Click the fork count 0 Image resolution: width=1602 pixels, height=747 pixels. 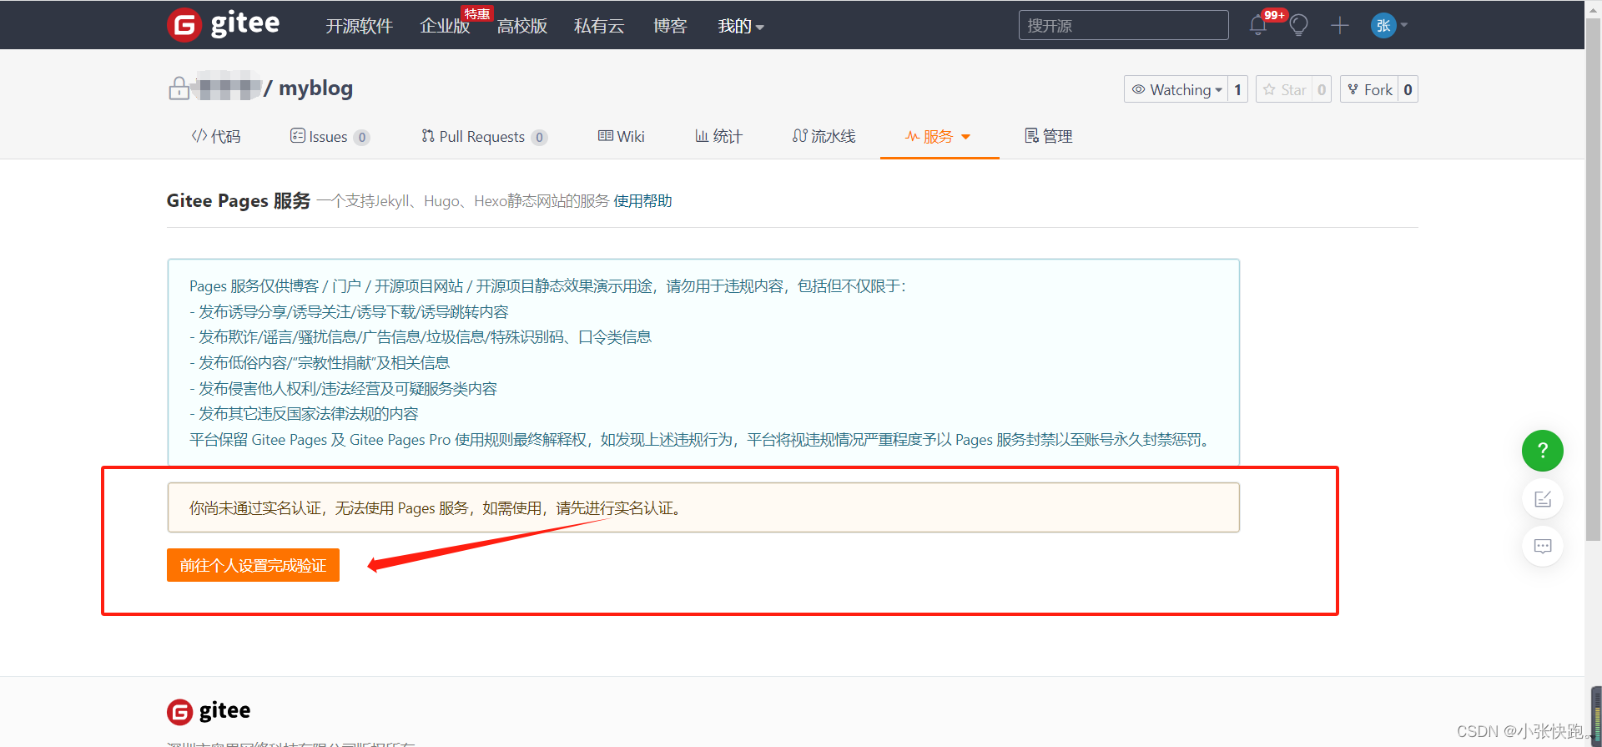point(1408,89)
